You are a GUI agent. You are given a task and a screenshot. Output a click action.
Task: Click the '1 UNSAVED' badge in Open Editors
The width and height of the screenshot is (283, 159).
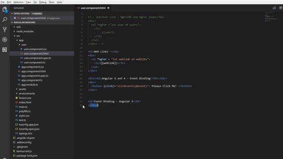pos(37,14)
